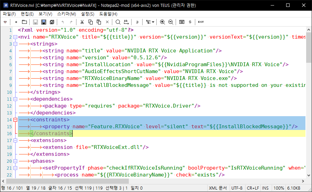This screenshot has width=312, height=192.
Task: Create a new document with toolbar icon
Action: 16,22
